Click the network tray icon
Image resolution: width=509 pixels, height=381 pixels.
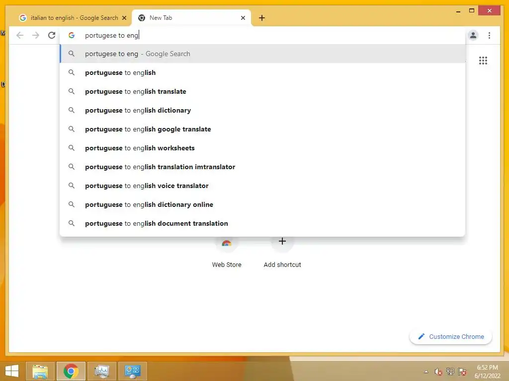coord(450,372)
